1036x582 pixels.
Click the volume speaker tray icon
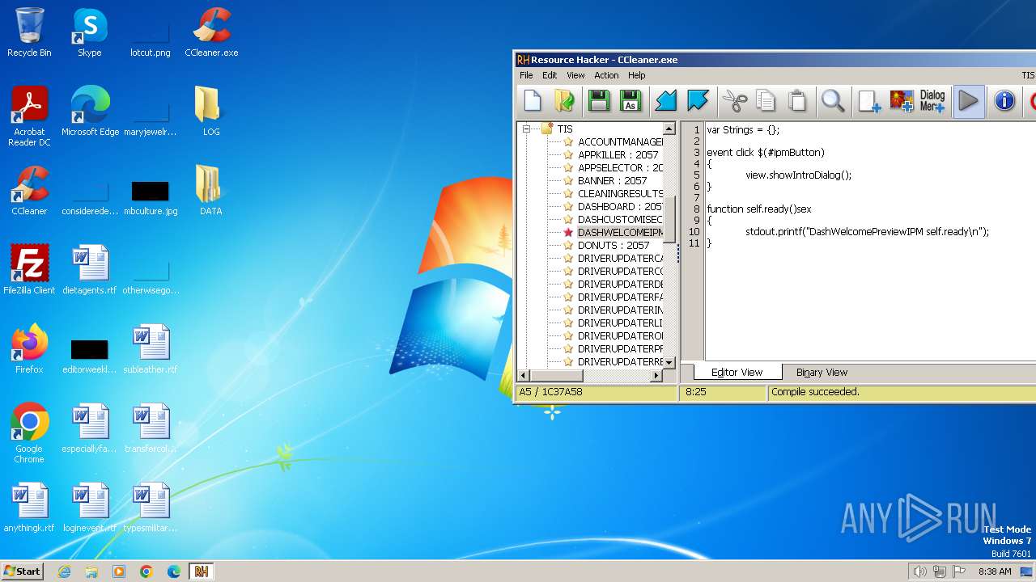click(919, 571)
